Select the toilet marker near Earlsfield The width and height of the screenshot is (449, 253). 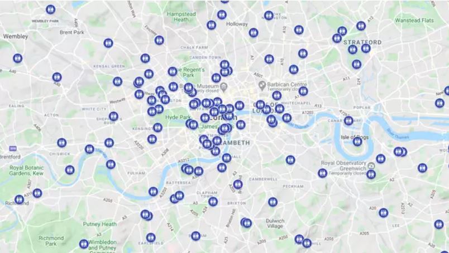(151, 237)
